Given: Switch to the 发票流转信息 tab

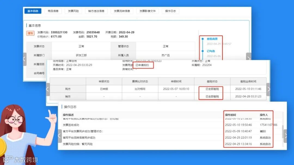Looking at the screenshot, I should [x=122, y=11].
